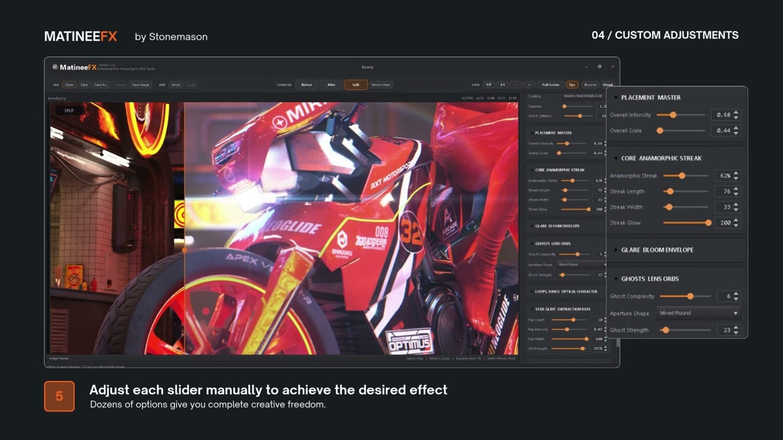The image size is (783, 440).
Task: Increment Overall Intensity value in enlarged callout
Action: pyautogui.click(x=736, y=112)
